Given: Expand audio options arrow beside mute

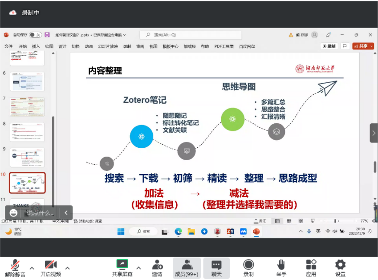Looking at the screenshot, I should coord(32,268).
